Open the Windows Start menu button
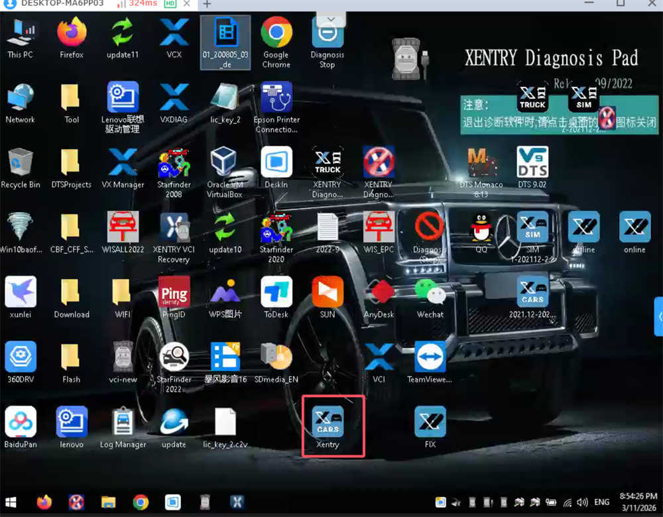 click(x=11, y=502)
